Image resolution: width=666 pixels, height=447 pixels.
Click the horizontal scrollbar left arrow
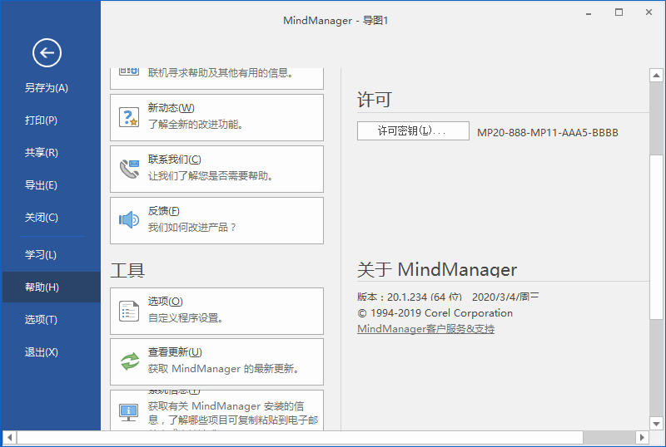[8, 437]
